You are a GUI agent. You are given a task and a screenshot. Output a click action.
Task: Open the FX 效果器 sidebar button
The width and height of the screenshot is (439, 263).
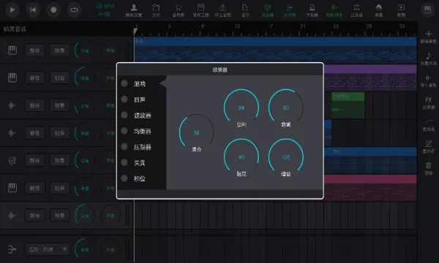pyautogui.click(x=428, y=102)
